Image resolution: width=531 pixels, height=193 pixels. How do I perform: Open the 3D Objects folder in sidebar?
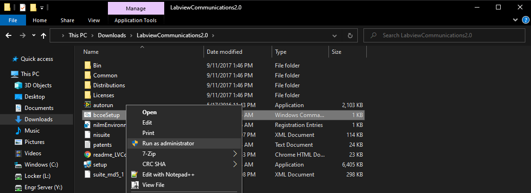[38, 85]
